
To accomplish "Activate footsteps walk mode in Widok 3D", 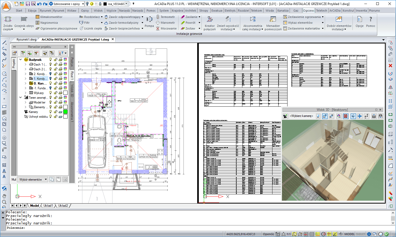I will (366, 116).
